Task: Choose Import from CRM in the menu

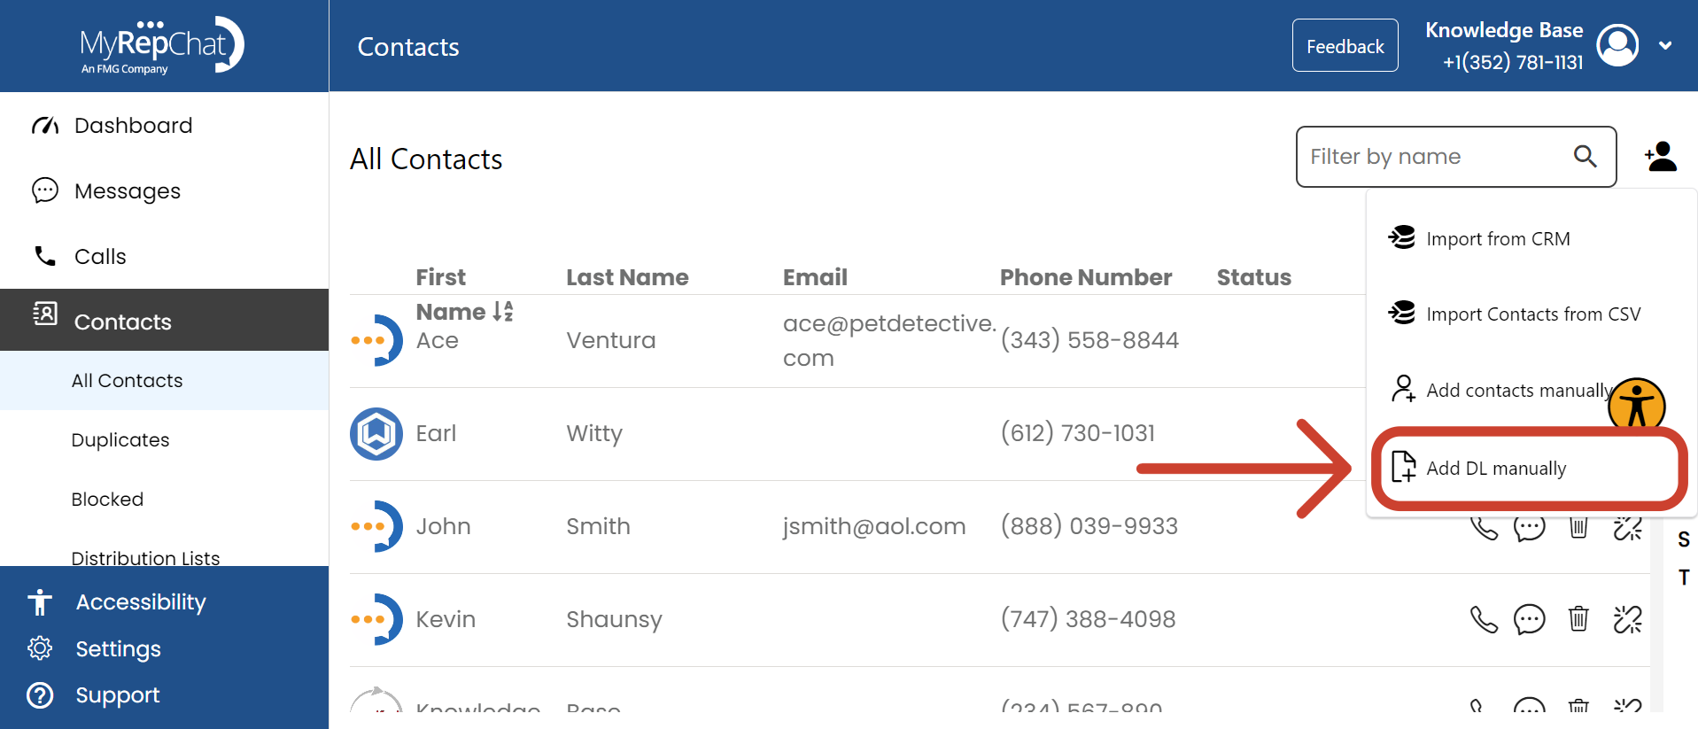Action: [1497, 238]
